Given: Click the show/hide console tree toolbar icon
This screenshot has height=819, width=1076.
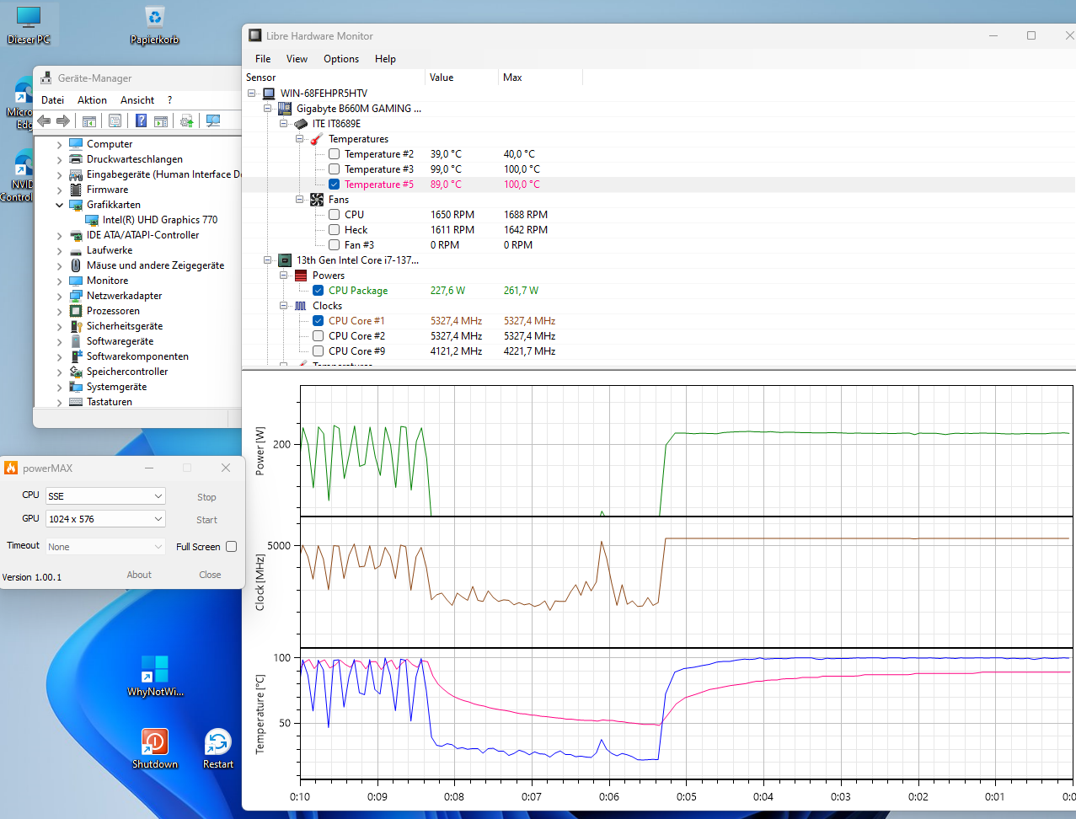Looking at the screenshot, I should click(x=89, y=120).
